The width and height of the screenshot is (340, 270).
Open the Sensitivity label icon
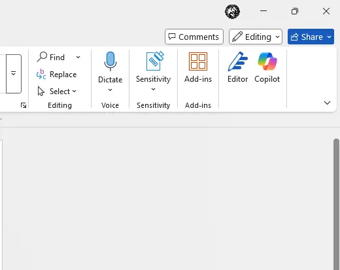coord(155,61)
